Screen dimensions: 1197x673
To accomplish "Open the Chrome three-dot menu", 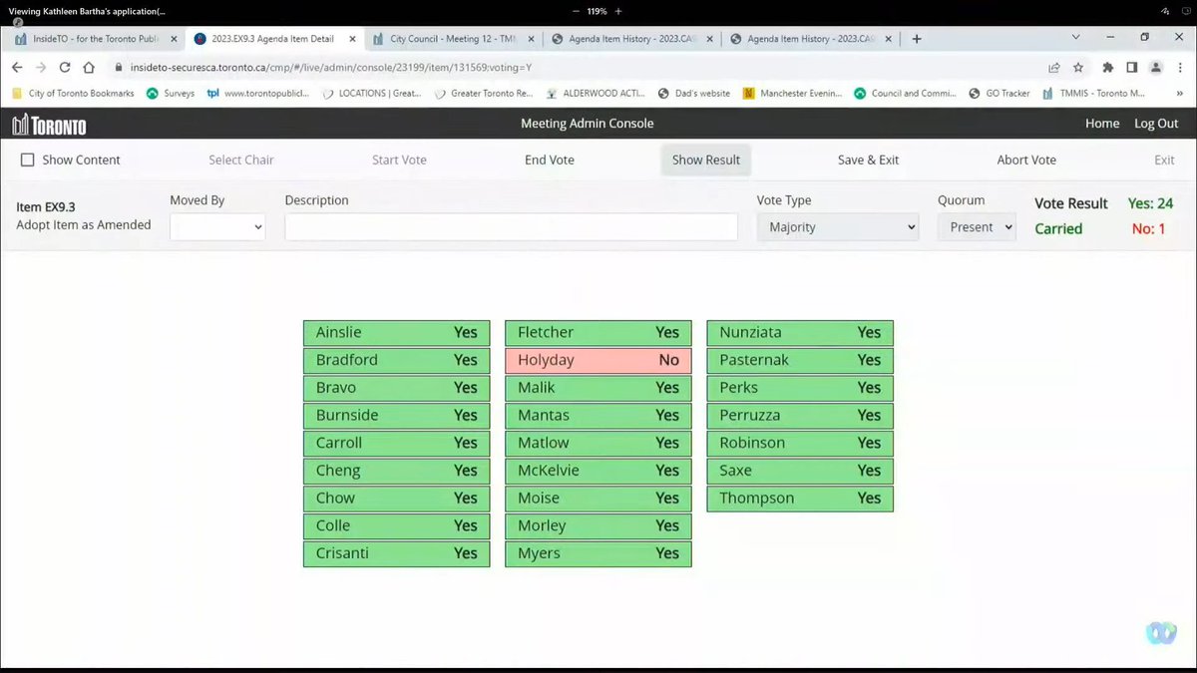I will pyautogui.click(x=1179, y=68).
